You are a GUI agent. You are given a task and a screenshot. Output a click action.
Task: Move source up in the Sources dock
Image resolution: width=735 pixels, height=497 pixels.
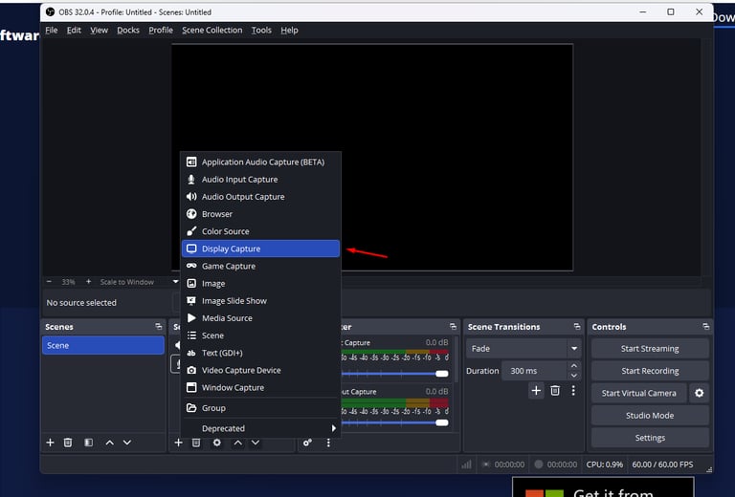pyautogui.click(x=238, y=443)
